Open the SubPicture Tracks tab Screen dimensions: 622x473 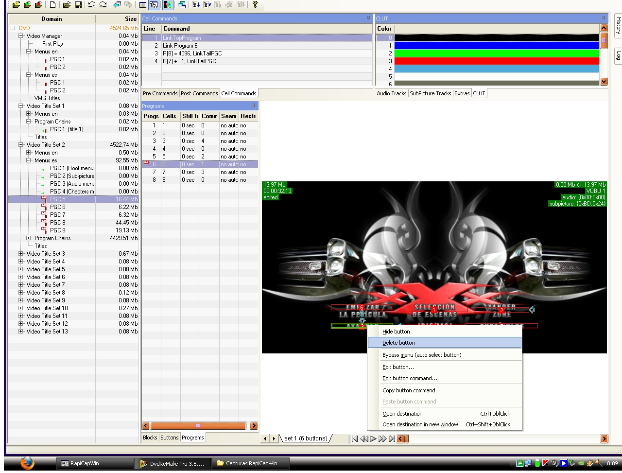point(430,93)
